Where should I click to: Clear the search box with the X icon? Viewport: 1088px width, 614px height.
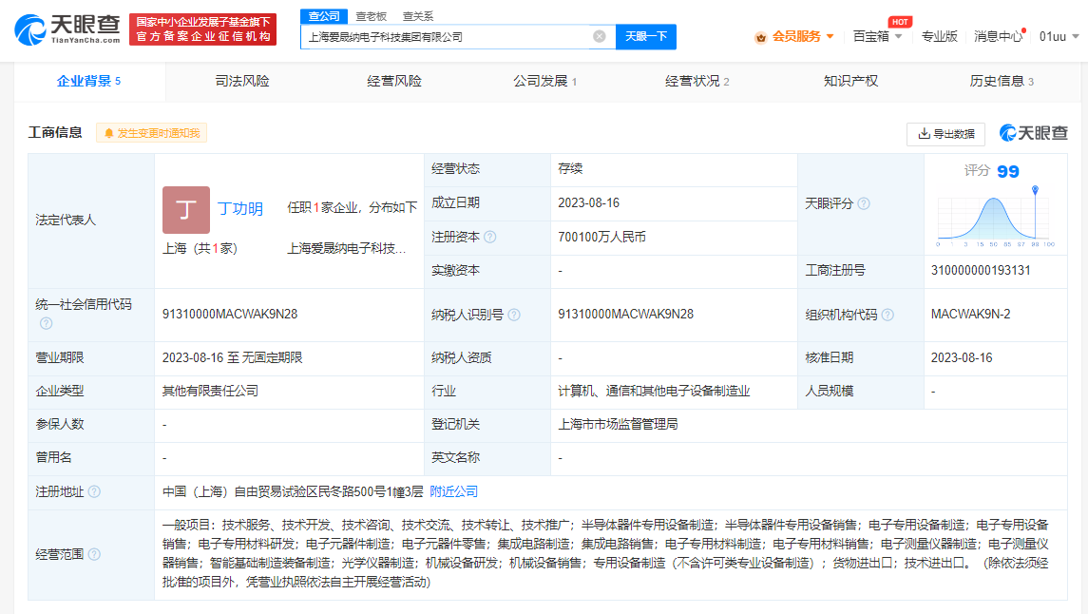click(600, 36)
